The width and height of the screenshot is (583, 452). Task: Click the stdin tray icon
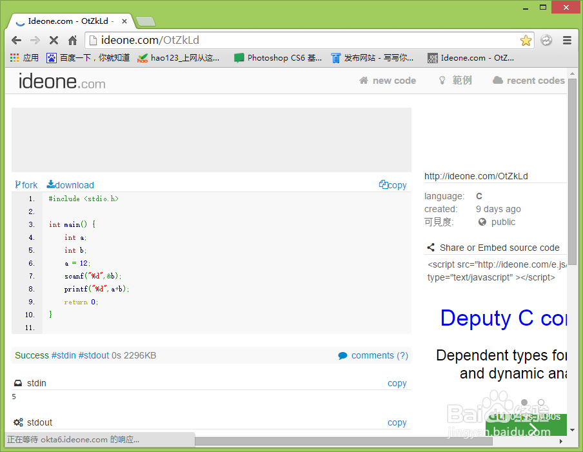[x=18, y=383]
